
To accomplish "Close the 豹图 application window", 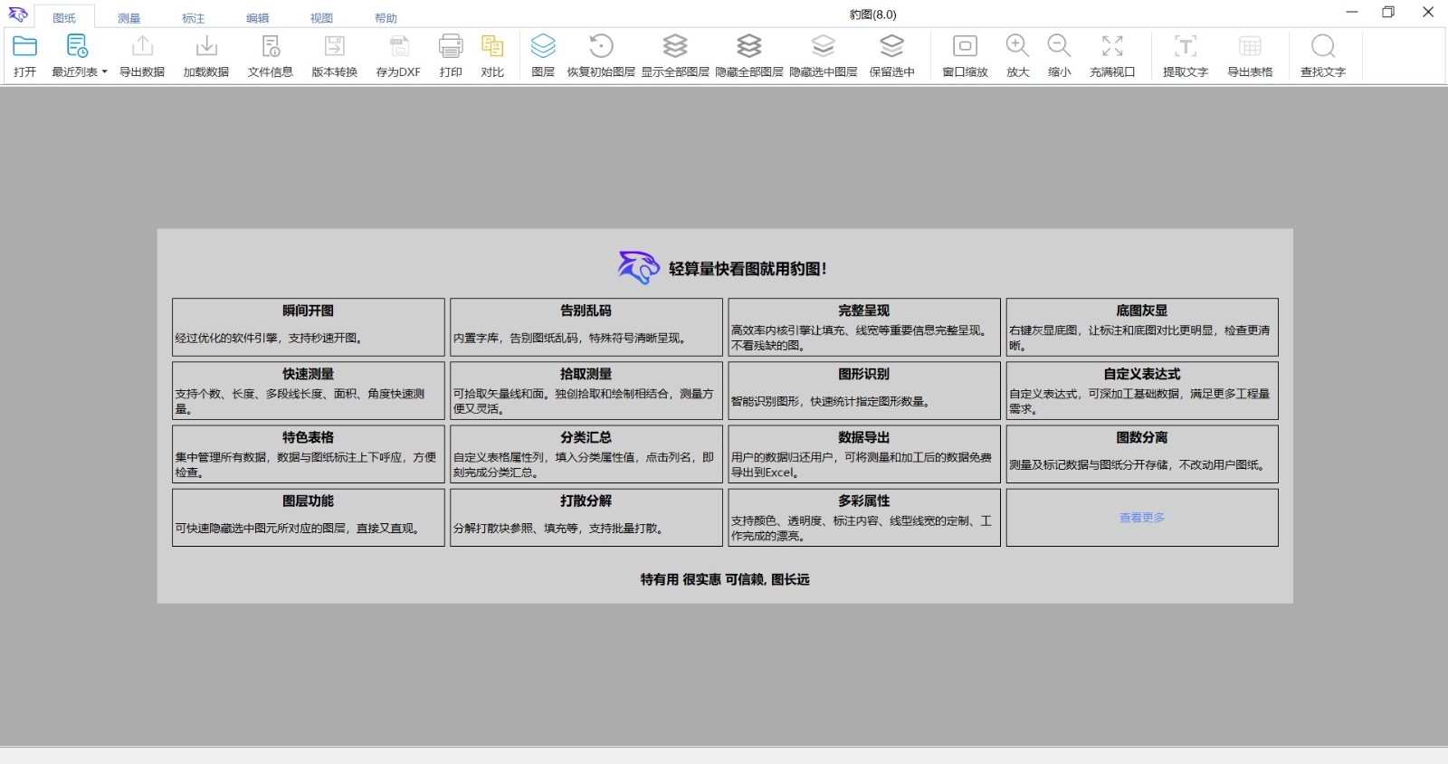I will tap(1428, 13).
